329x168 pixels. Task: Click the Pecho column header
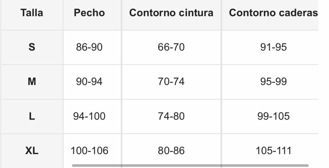(89, 13)
